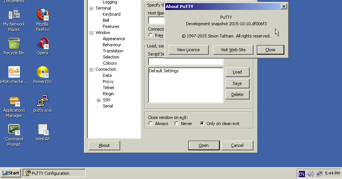
Task: Launch Mozilla Firefox from desktop
Action: click(42, 21)
